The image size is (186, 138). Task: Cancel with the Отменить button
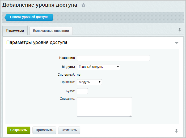[69, 130]
